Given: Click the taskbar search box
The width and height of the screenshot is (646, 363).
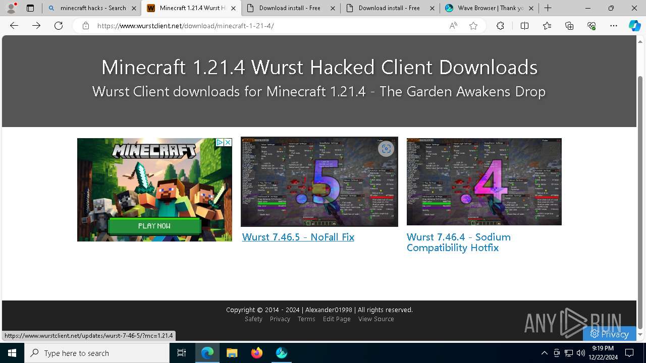Looking at the screenshot, I should 97,353.
